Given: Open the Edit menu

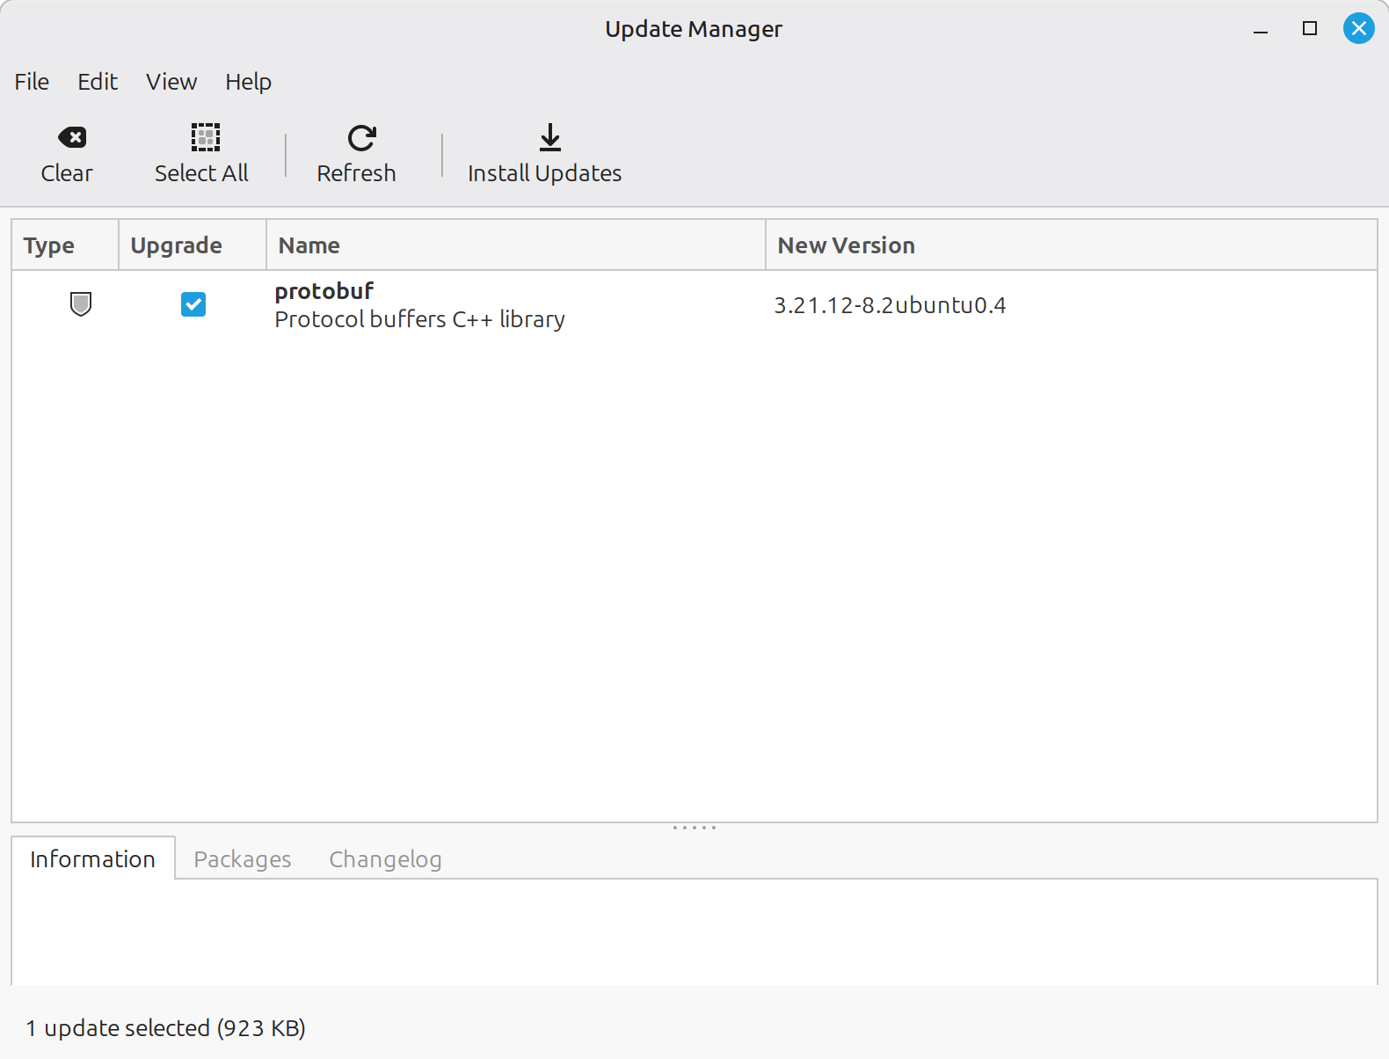Looking at the screenshot, I should point(98,82).
